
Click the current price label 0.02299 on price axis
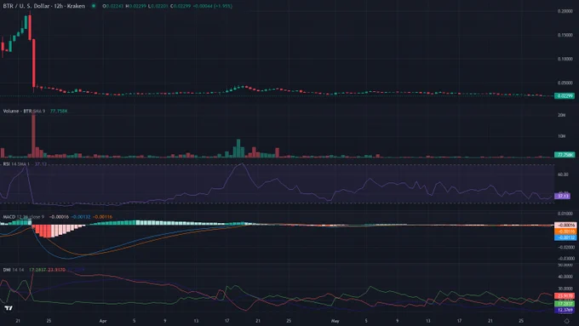coord(565,95)
